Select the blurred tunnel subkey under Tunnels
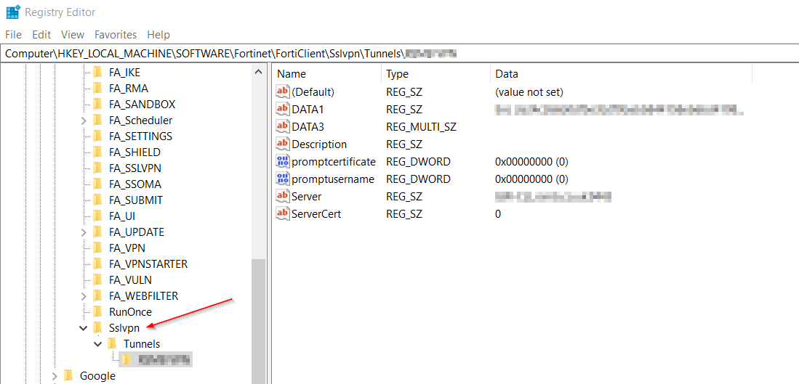The image size is (799, 384). pyautogui.click(x=156, y=359)
